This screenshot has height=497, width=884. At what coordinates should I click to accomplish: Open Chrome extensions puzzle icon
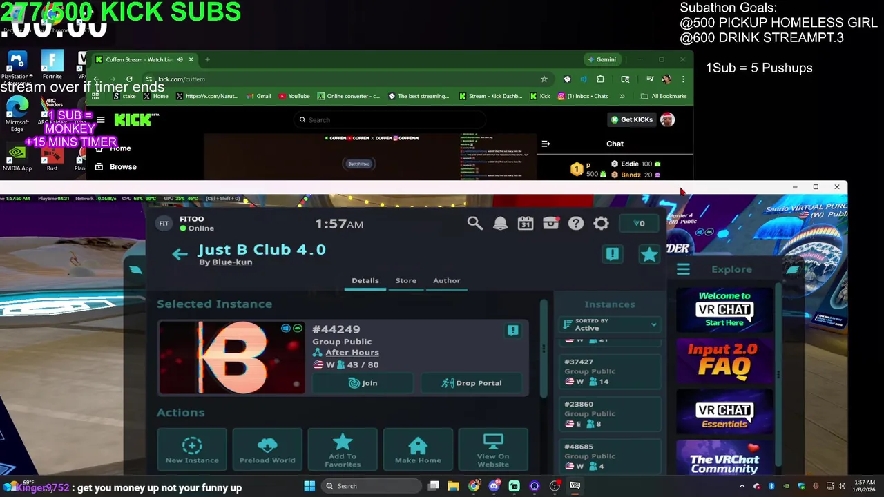click(x=600, y=79)
